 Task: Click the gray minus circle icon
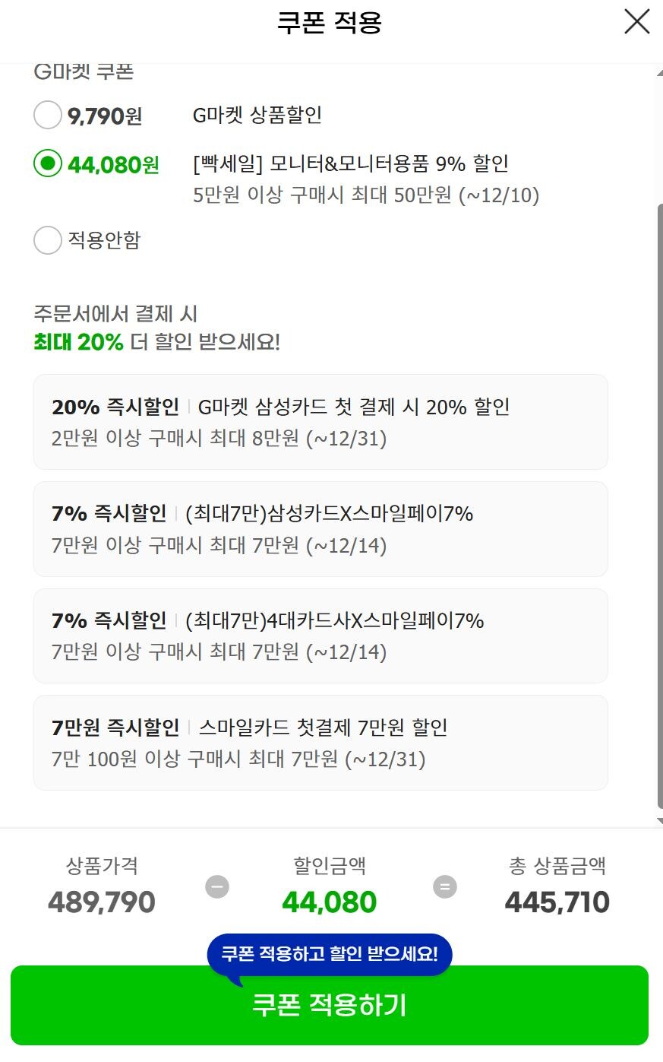coord(217,886)
